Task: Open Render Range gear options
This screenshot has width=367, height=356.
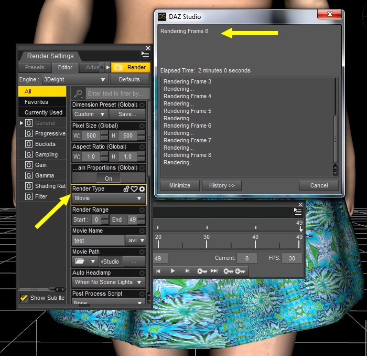Action: click(x=142, y=210)
